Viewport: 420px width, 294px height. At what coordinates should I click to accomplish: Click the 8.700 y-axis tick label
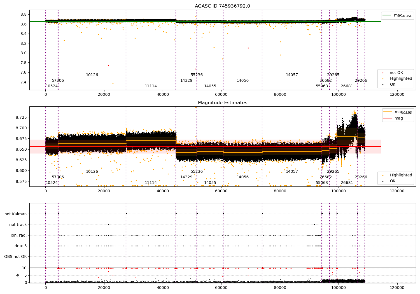click(21, 128)
